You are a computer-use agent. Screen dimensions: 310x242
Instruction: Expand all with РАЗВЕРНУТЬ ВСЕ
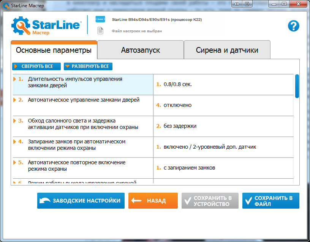pos(88,66)
